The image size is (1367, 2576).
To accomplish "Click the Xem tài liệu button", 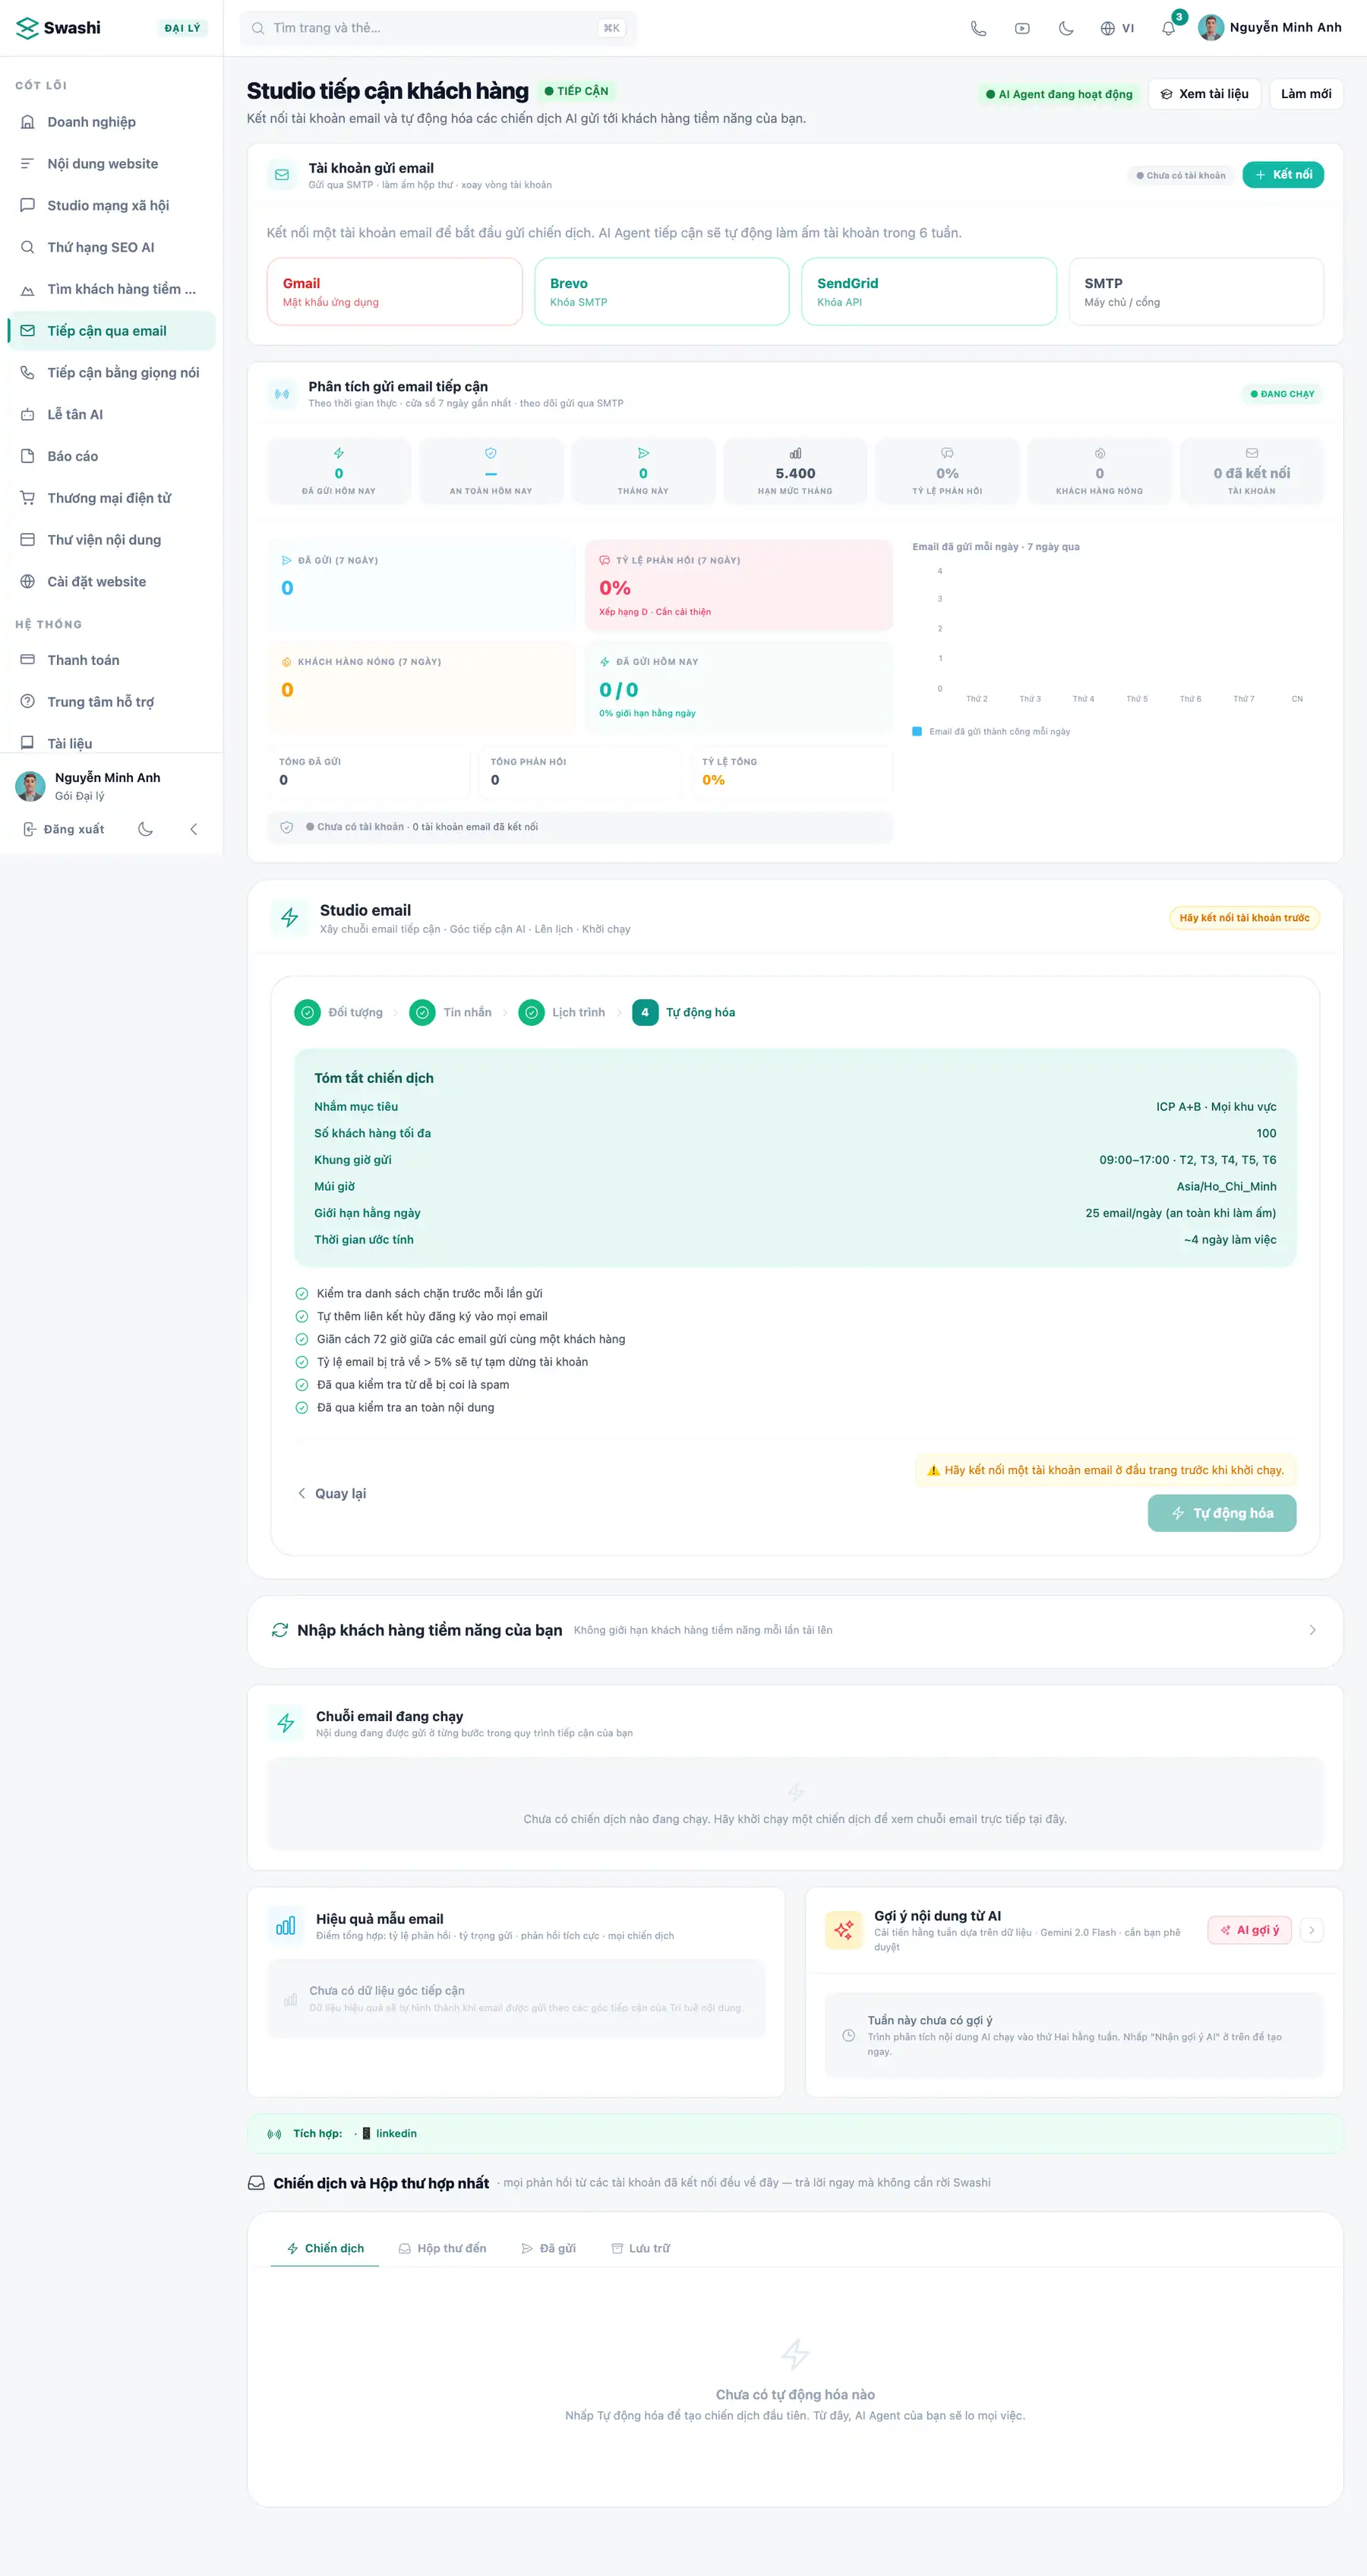I will coord(1204,94).
